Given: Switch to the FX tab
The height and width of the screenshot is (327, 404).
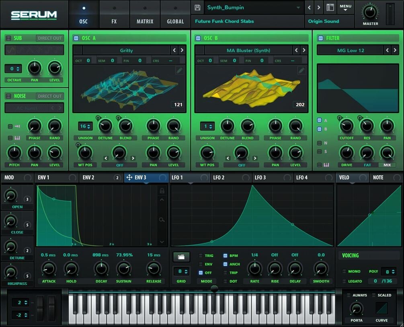Looking at the screenshot, I should click(x=114, y=15).
